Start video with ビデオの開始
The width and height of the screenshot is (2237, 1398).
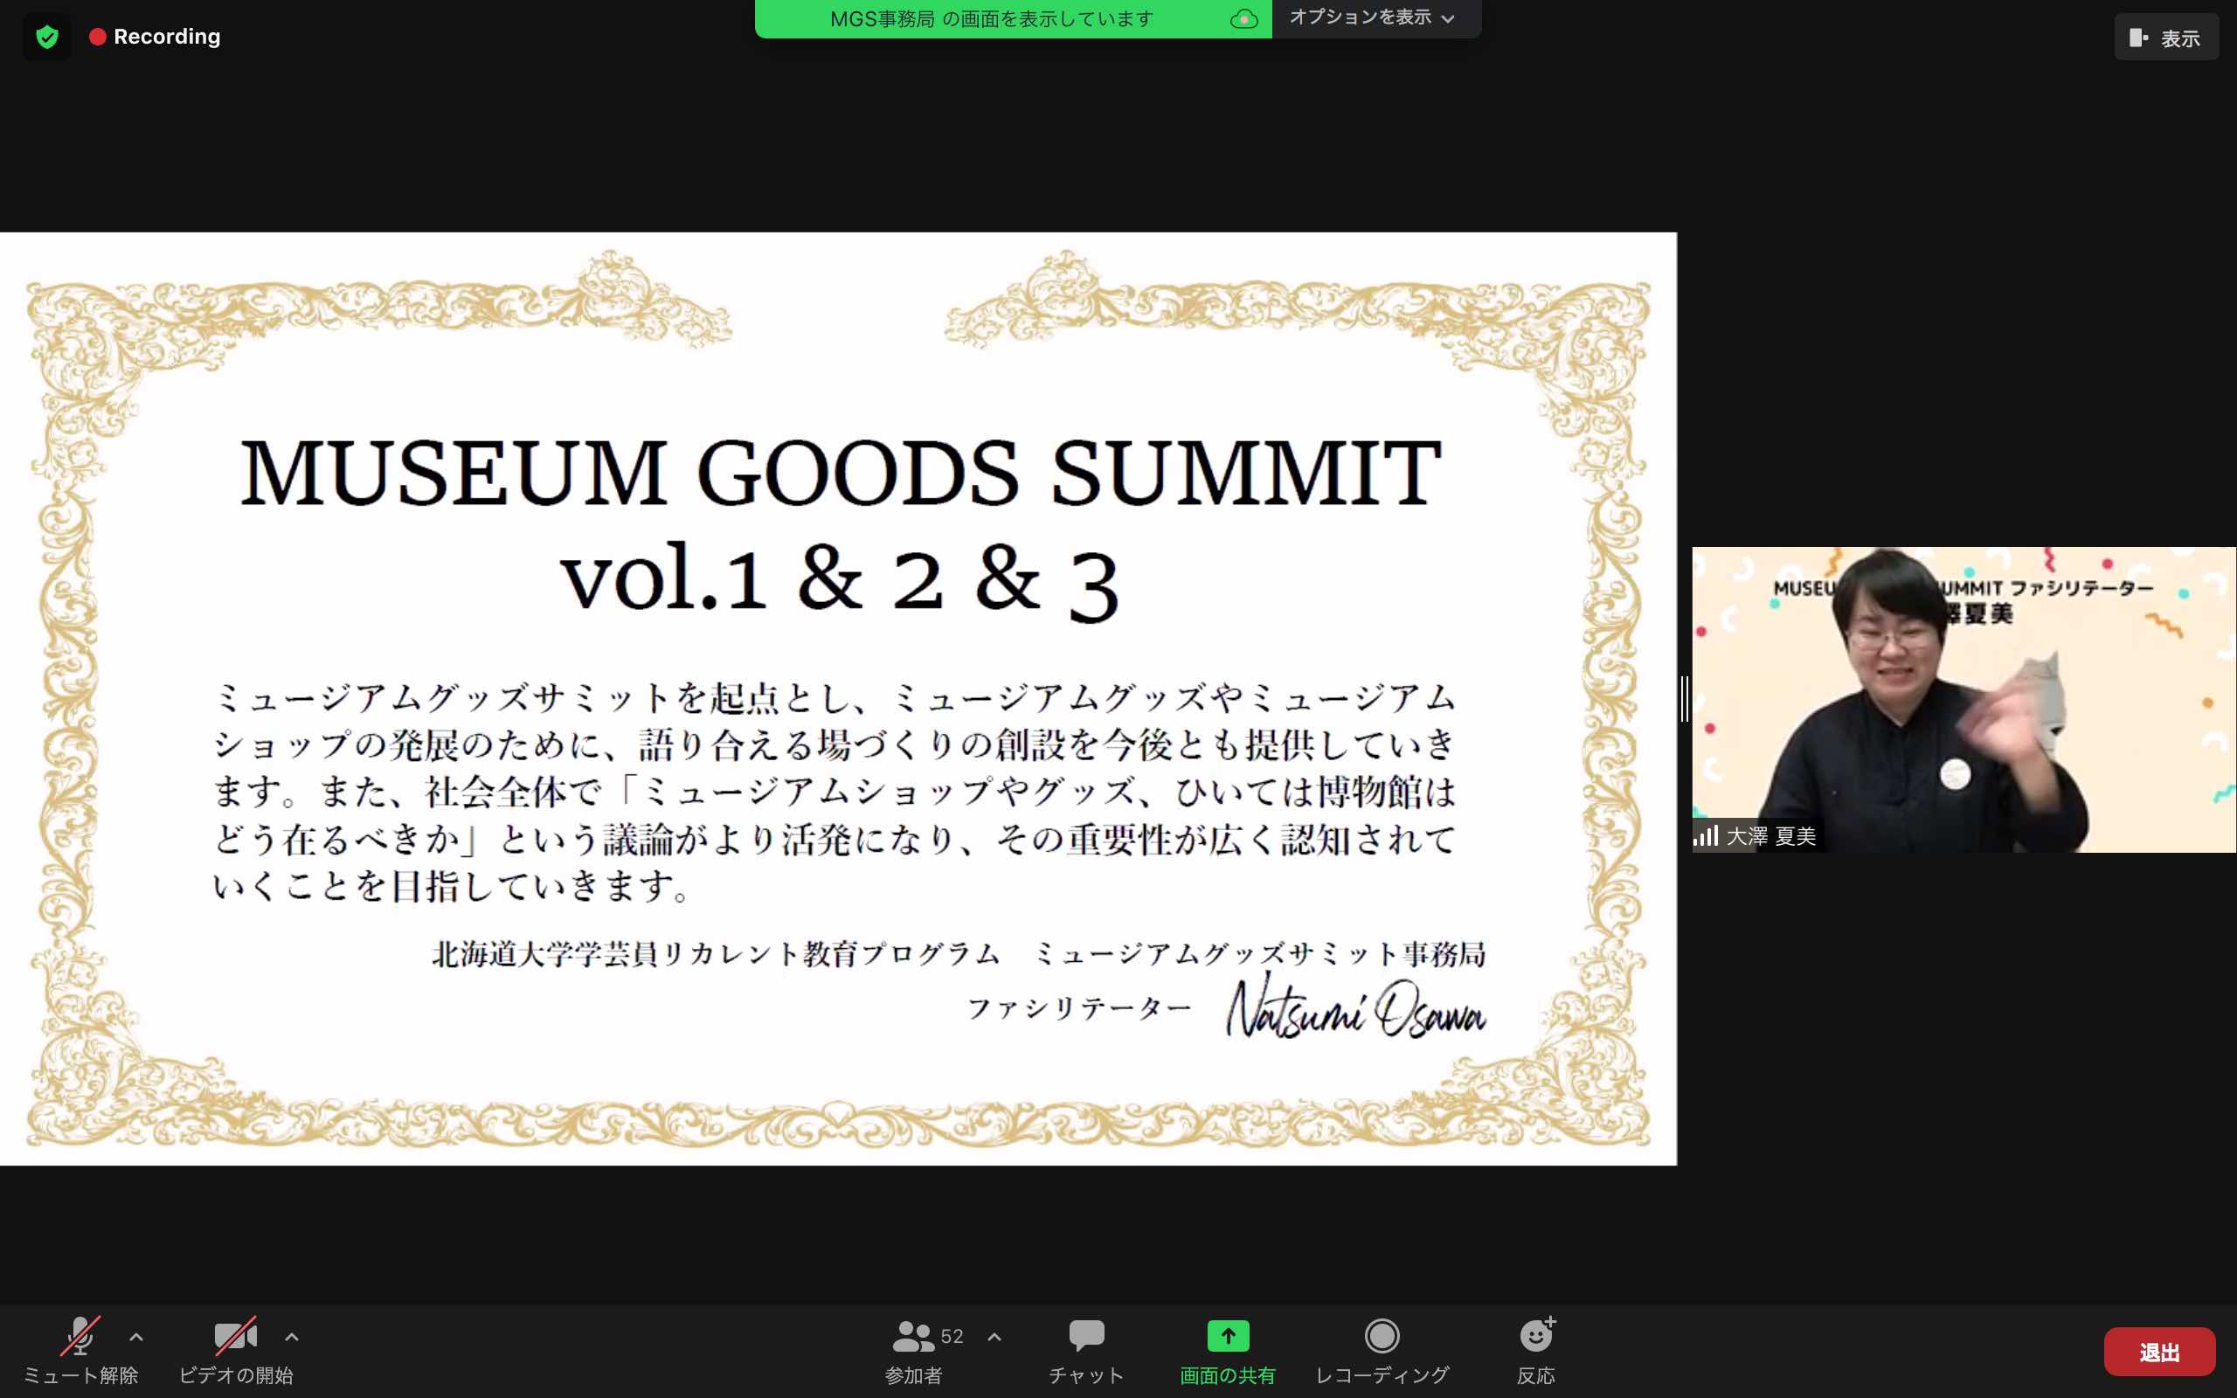click(236, 1350)
